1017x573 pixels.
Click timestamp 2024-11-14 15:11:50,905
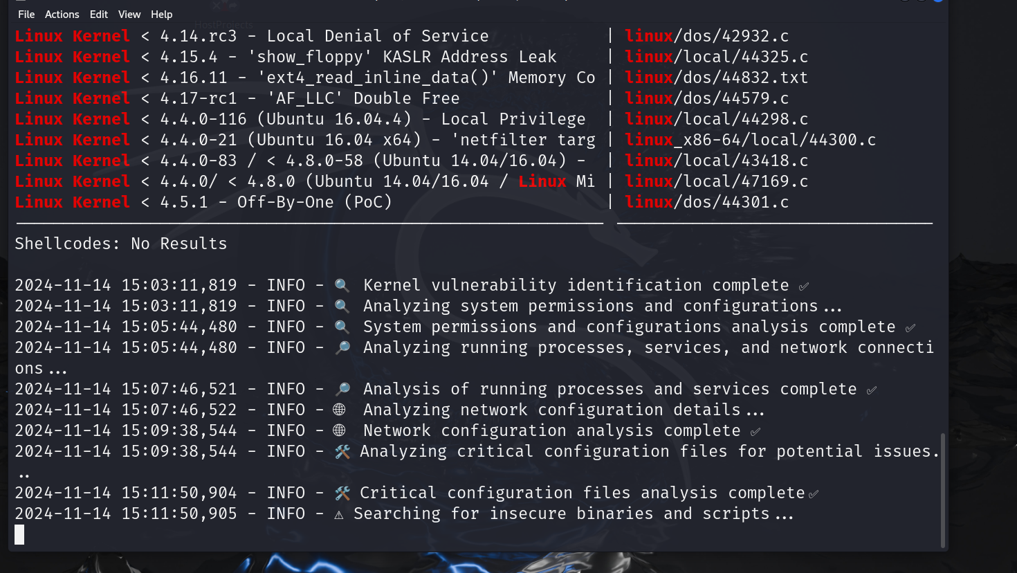[126, 513]
